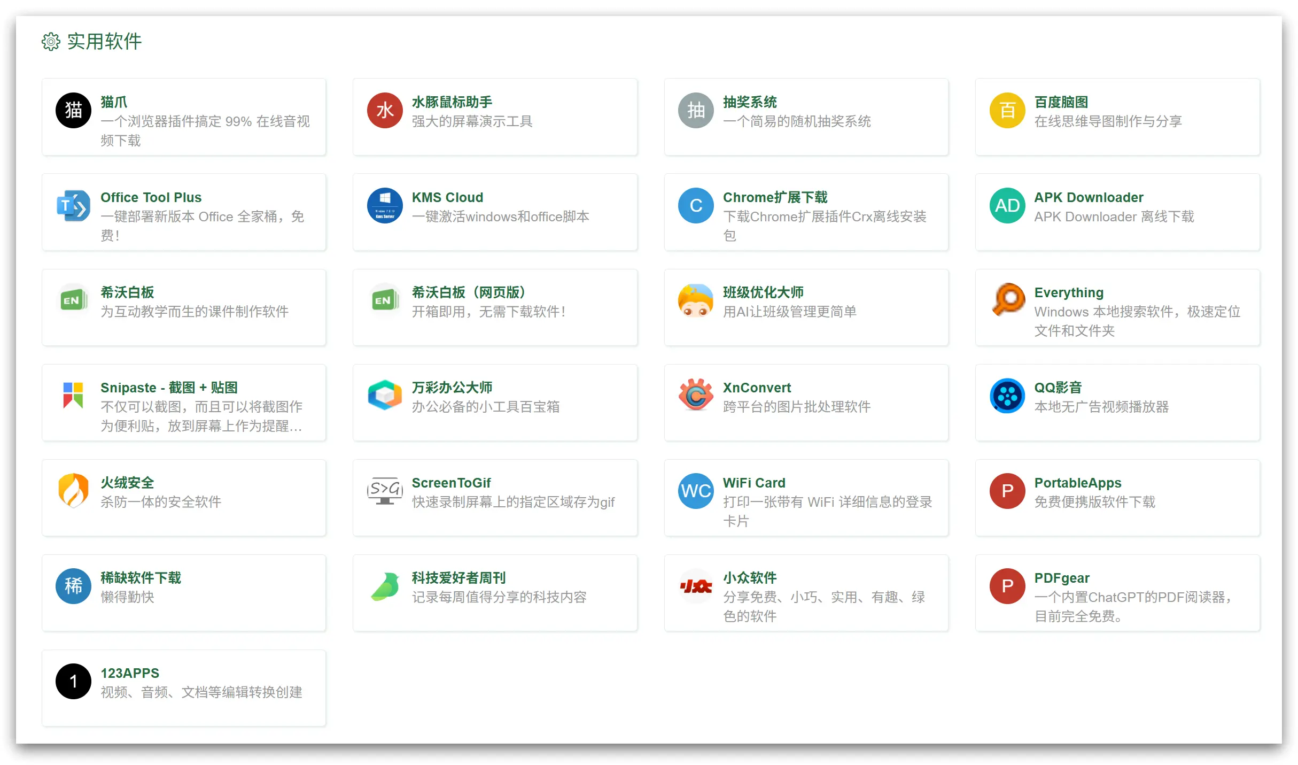The height and width of the screenshot is (765, 1298).
Task: Open the KMS Cloud title link
Action: (447, 197)
